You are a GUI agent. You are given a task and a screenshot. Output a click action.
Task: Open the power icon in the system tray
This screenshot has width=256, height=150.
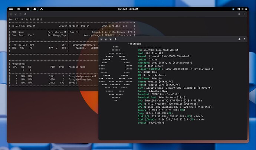point(246,9)
